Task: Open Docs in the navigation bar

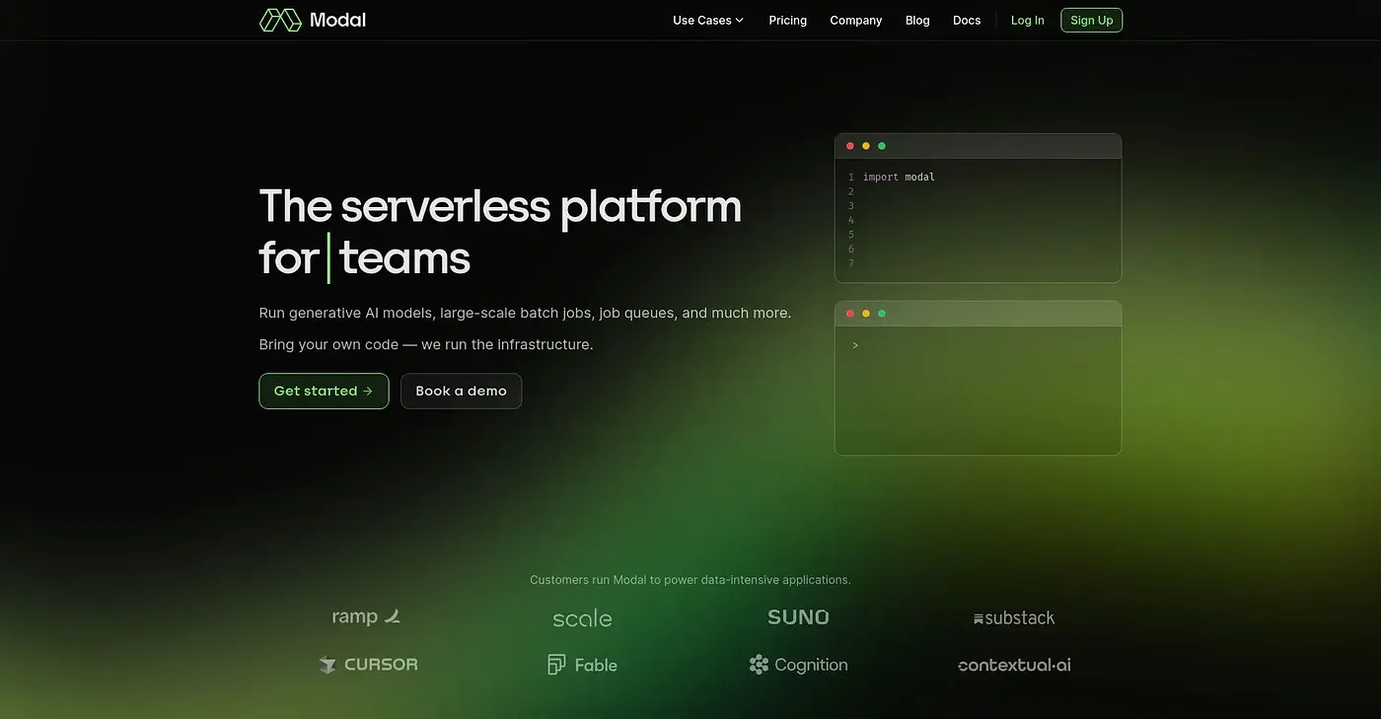Action: point(967,20)
